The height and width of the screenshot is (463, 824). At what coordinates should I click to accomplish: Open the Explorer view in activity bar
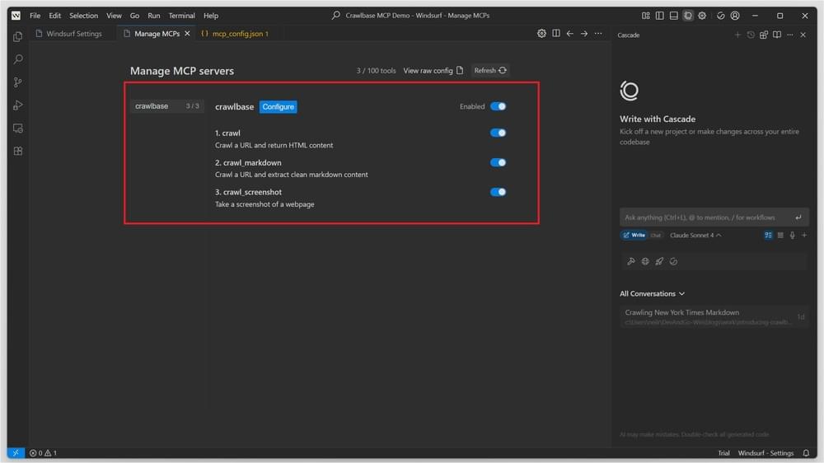point(17,36)
